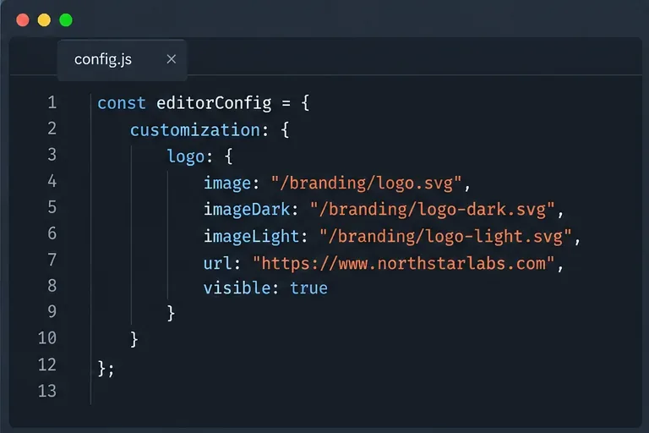
Task: Click the 'image' property key on line 4
Action: (x=227, y=184)
